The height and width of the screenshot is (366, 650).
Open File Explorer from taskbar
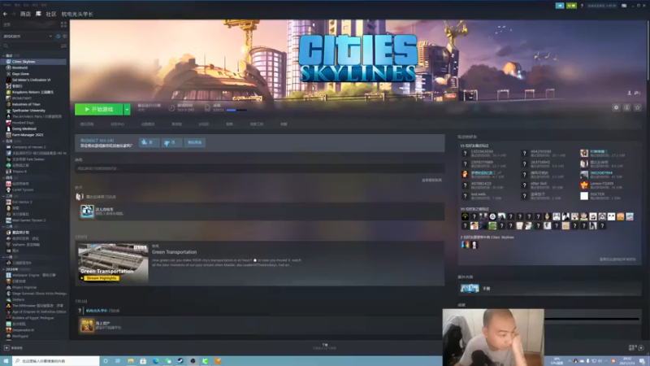click(x=131, y=361)
